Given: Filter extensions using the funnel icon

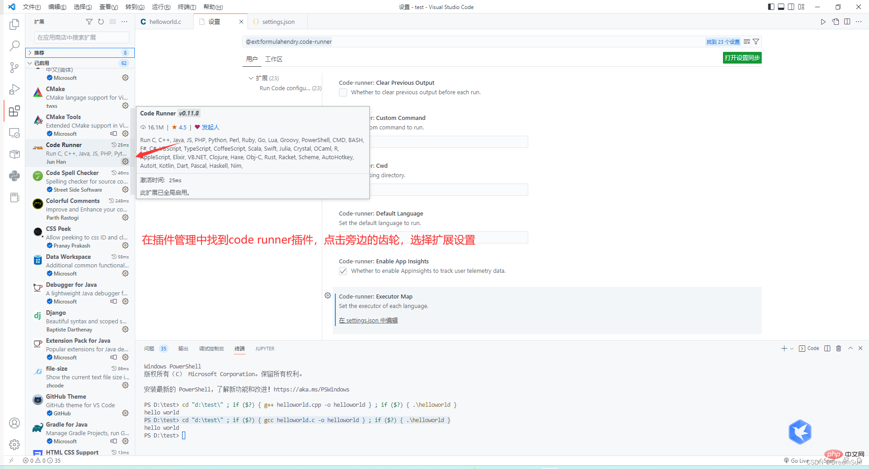Looking at the screenshot, I should tap(89, 22).
